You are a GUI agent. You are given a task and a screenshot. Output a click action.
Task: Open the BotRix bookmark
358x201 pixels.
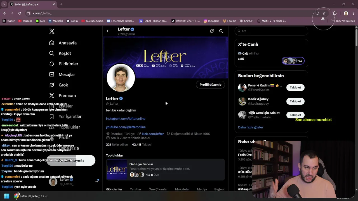point(72,21)
